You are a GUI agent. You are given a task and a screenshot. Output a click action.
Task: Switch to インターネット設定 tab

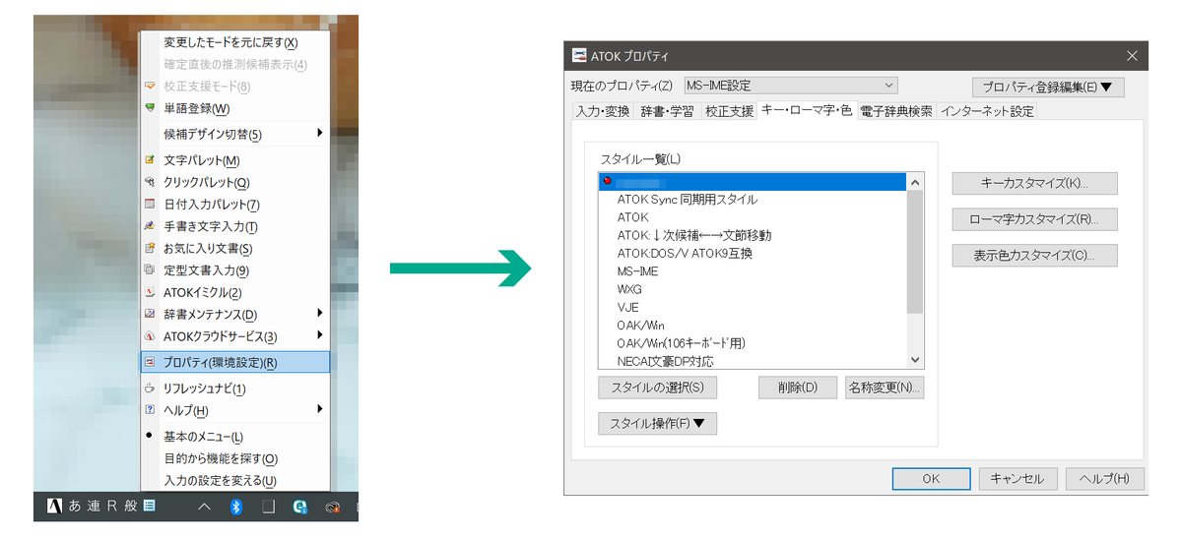(x=987, y=111)
